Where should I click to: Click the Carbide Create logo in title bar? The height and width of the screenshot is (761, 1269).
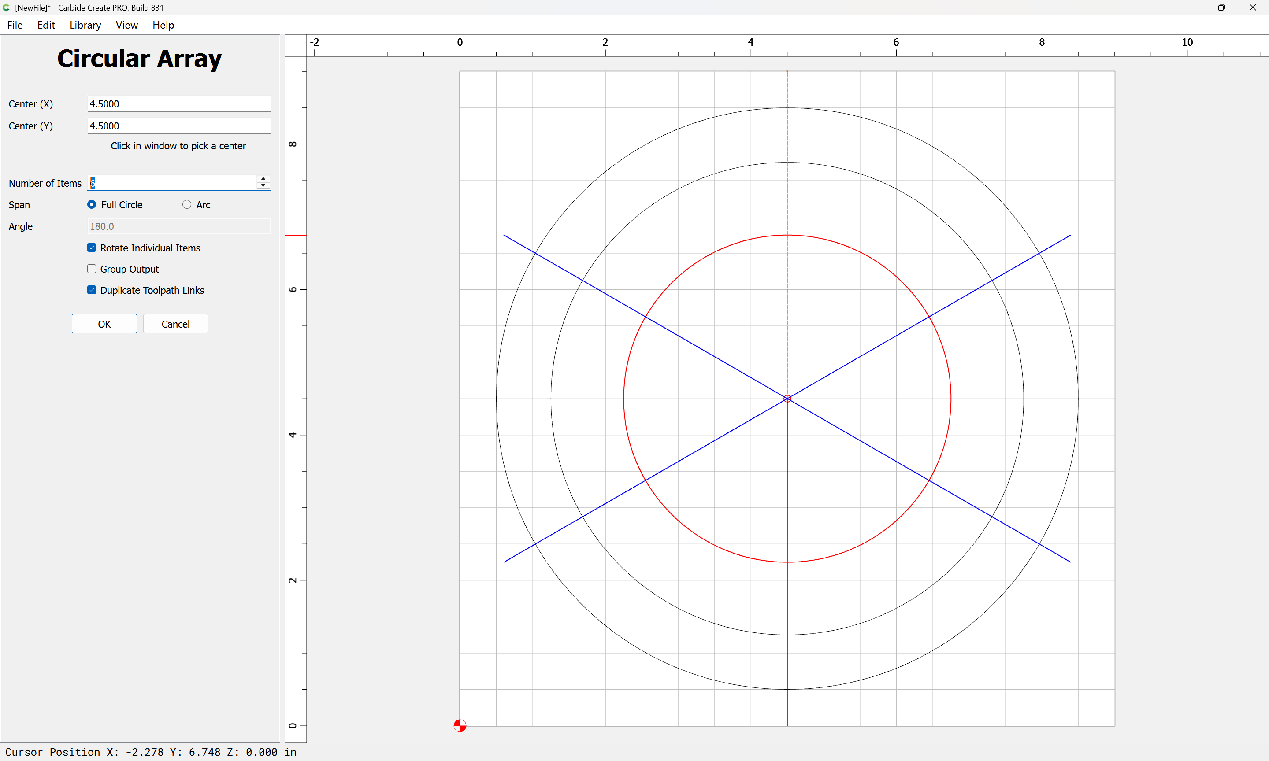[6, 7]
